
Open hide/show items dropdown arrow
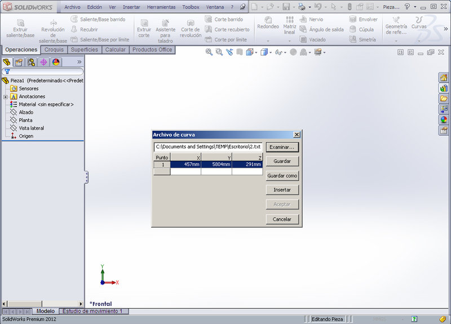tap(285, 52)
